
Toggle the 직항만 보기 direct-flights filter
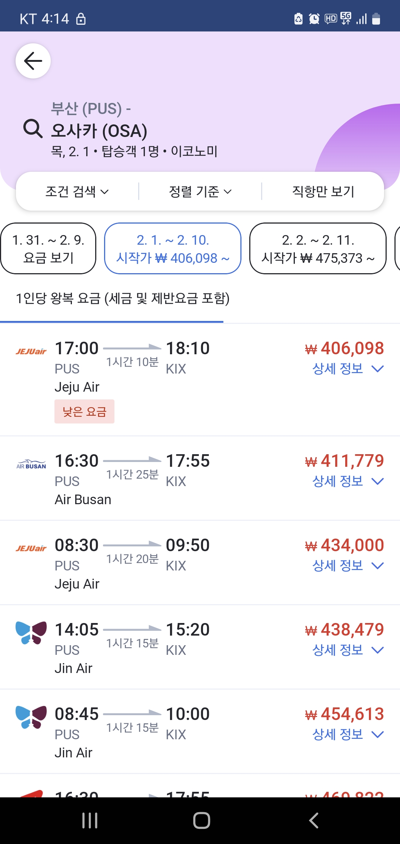[x=323, y=191]
